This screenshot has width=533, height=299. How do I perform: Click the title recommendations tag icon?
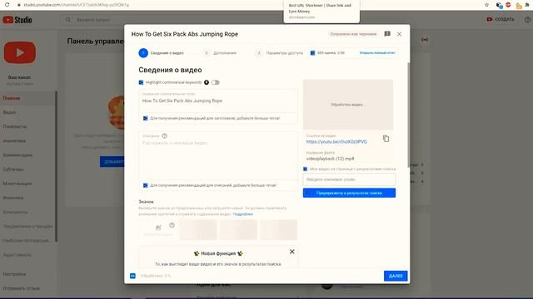coord(146,118)
